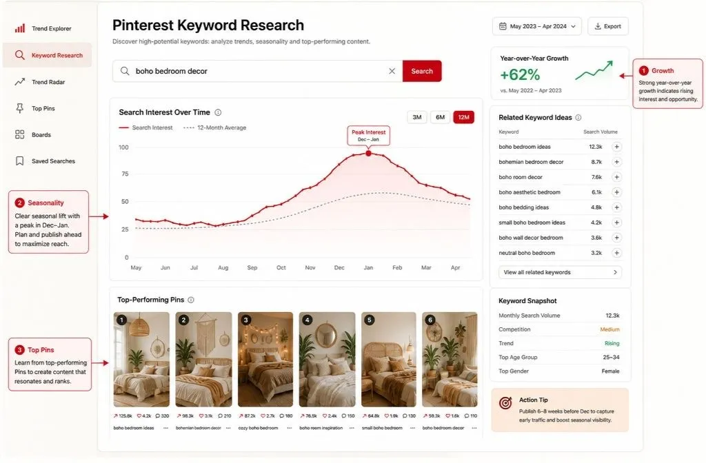706x463 pixels.
Task: Click the Action Tip target icon
Action: click(x=505, y=403)
